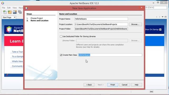Open the Edit menu
Viewport: 169px width, 95px height.
point(9,8)
